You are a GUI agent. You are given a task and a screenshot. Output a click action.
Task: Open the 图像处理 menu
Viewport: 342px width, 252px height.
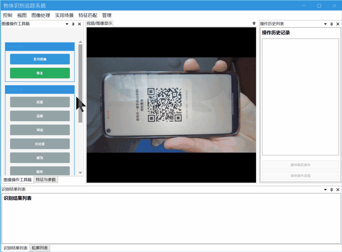click(41, 15)
